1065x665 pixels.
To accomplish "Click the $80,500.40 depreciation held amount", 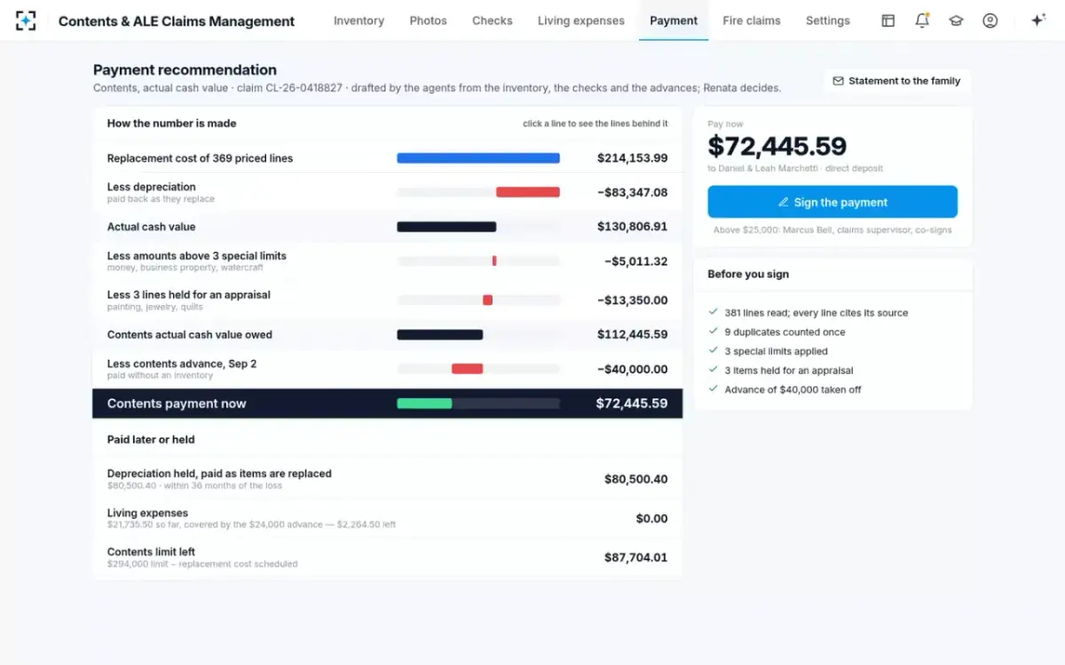I will (635, 479).
